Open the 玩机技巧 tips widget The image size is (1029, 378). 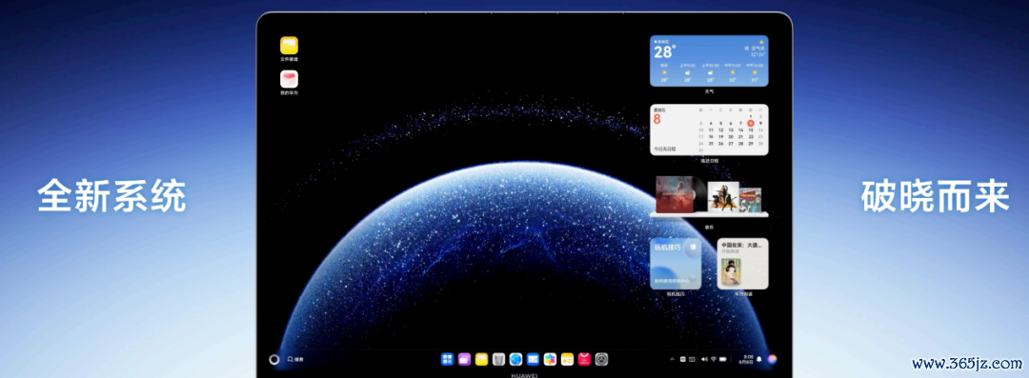[x=676, y=264]
